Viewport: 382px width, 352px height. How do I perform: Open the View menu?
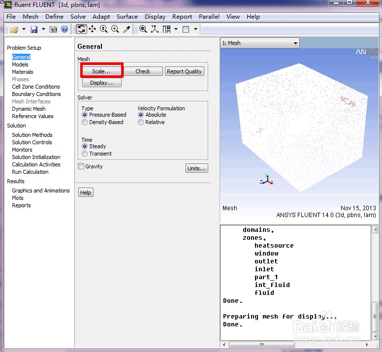click(233, 17)
